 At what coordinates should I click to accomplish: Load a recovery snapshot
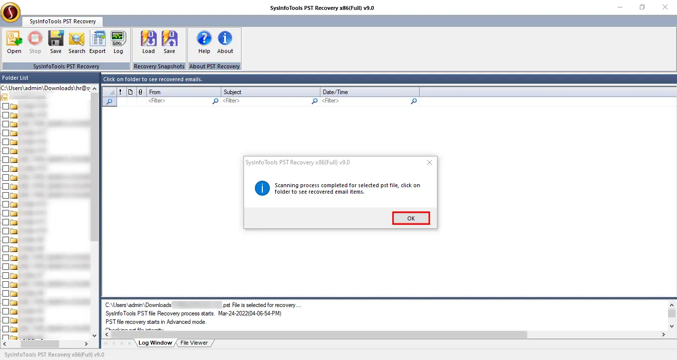(149, 42)
